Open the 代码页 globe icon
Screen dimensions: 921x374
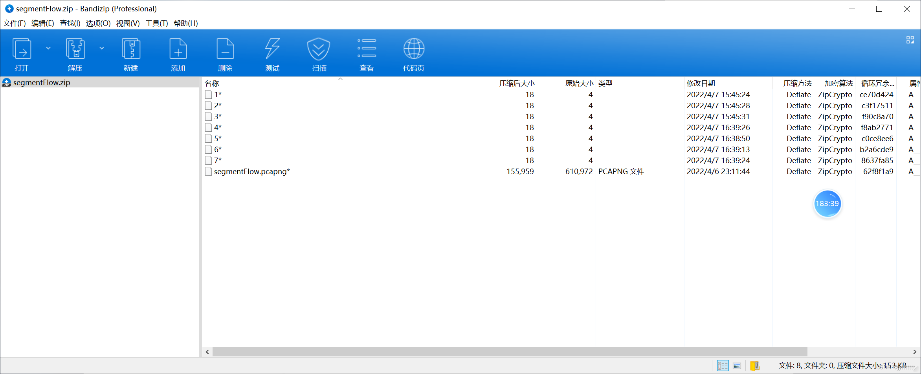(414, 54)
